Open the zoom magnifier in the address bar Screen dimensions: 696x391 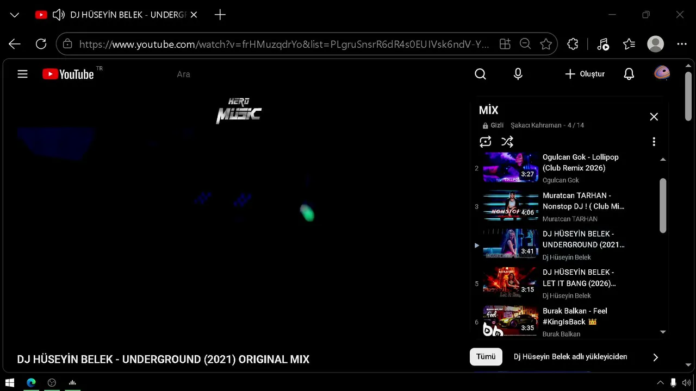(x=525, y=45)
